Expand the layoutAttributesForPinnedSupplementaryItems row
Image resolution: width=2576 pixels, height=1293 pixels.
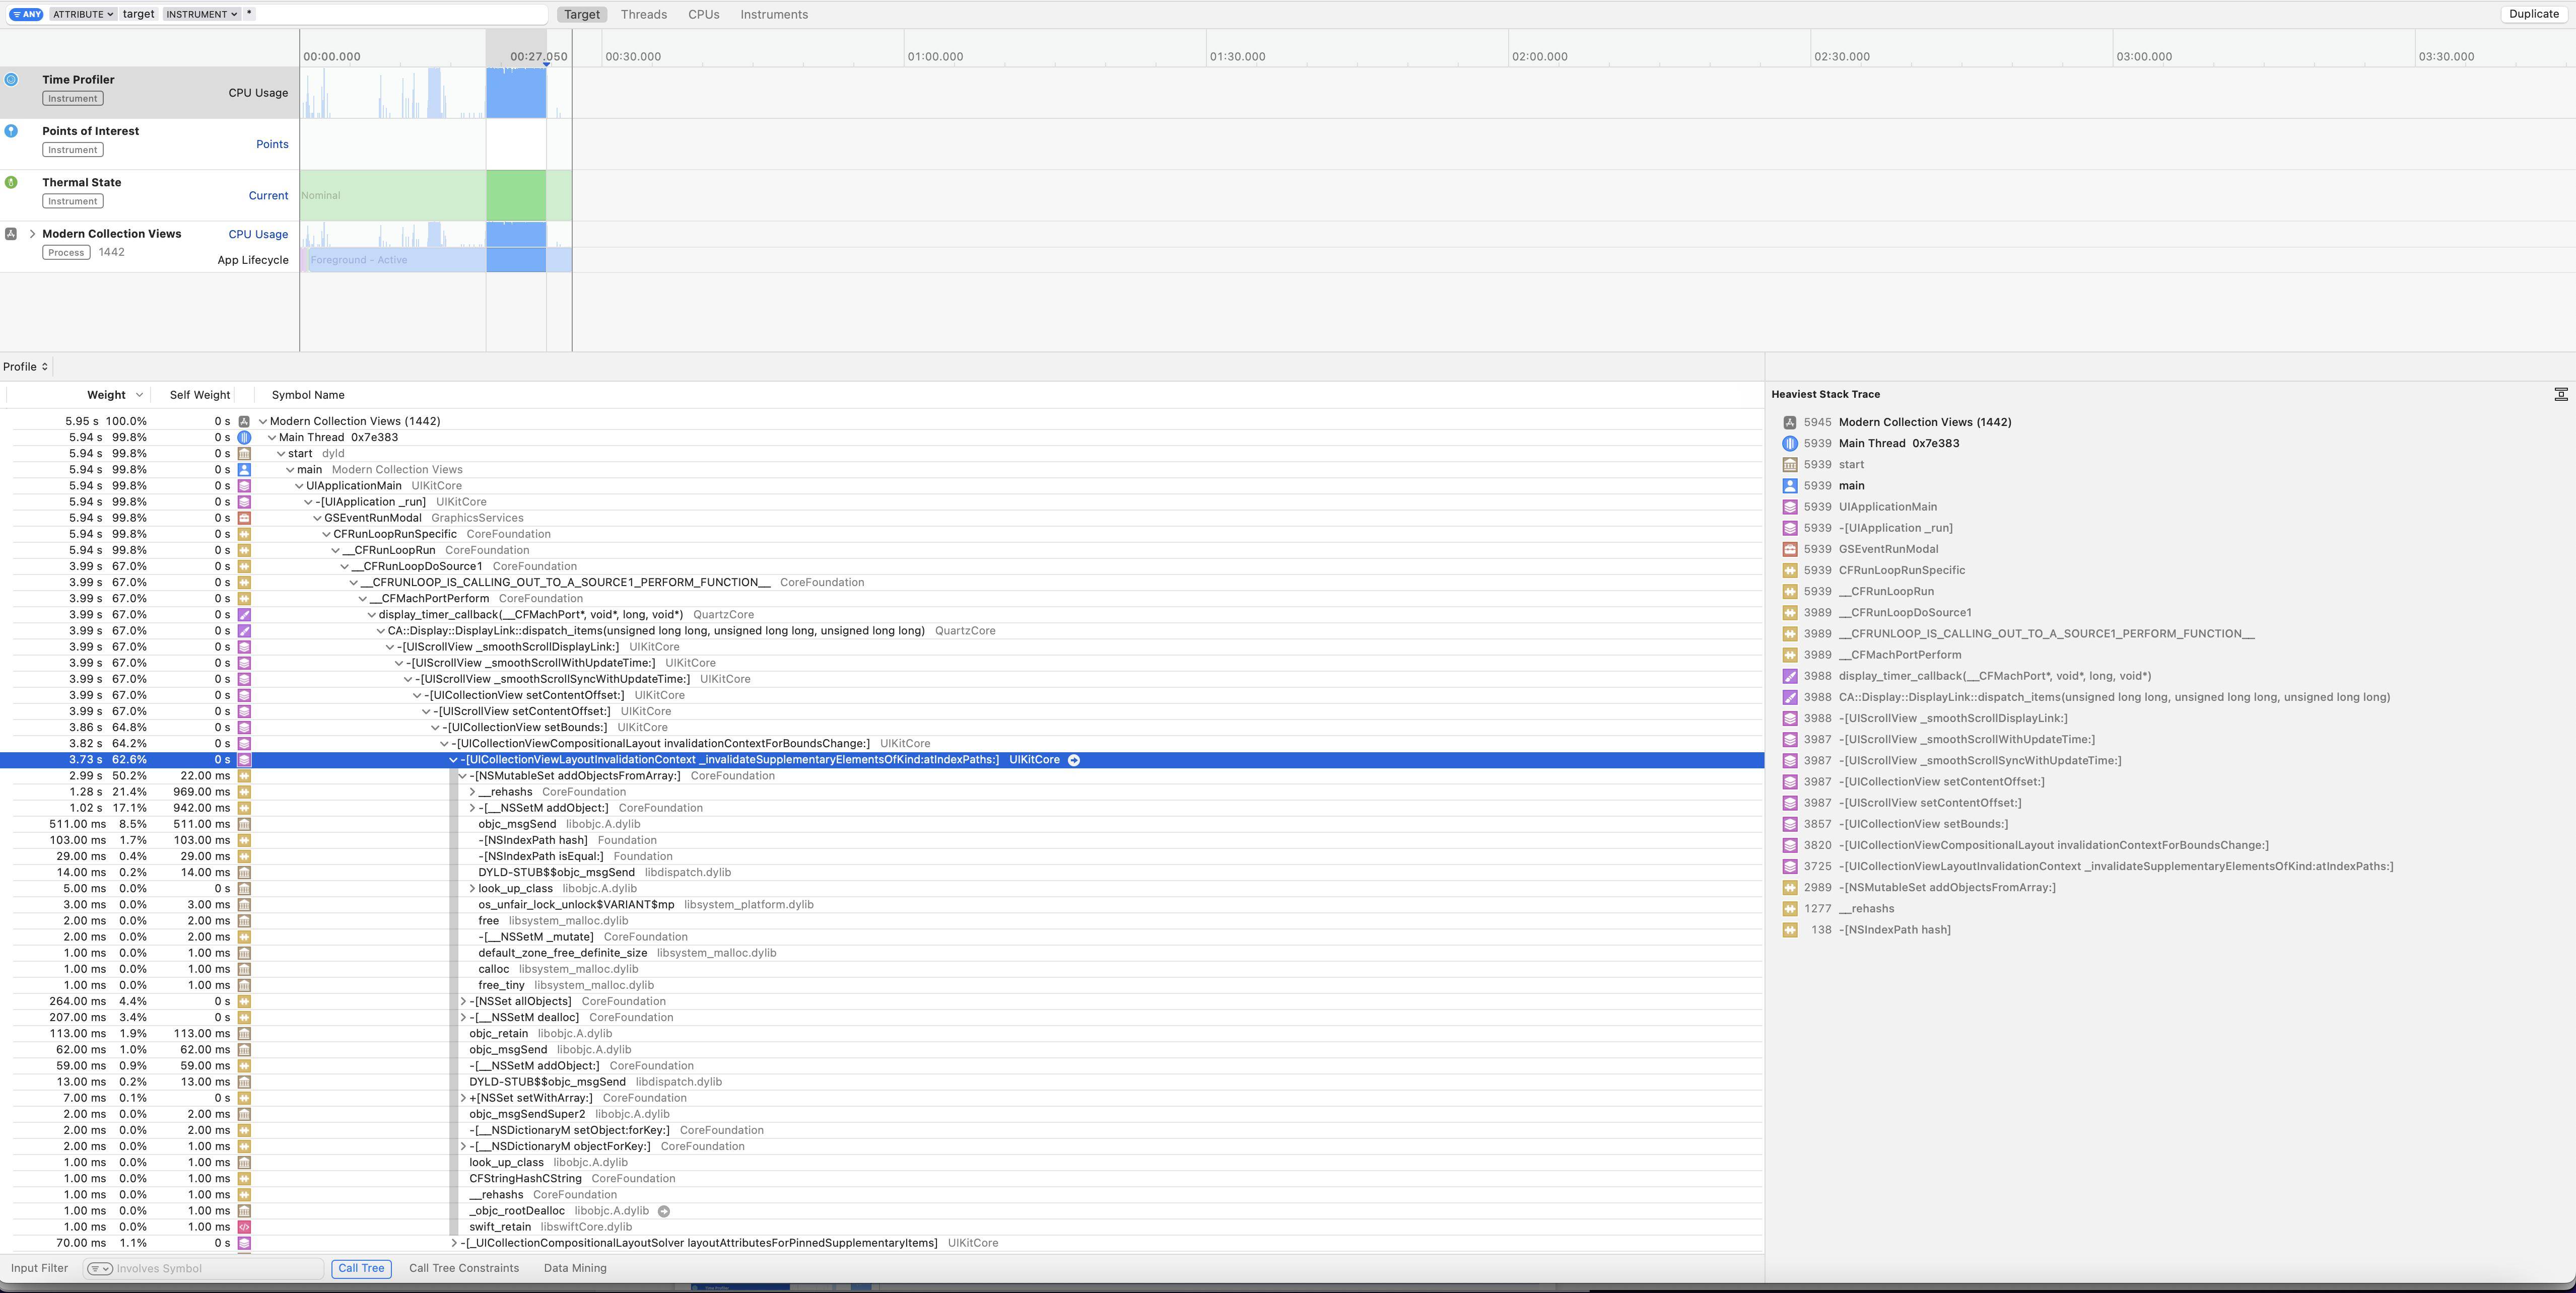tap(454, 1243)
